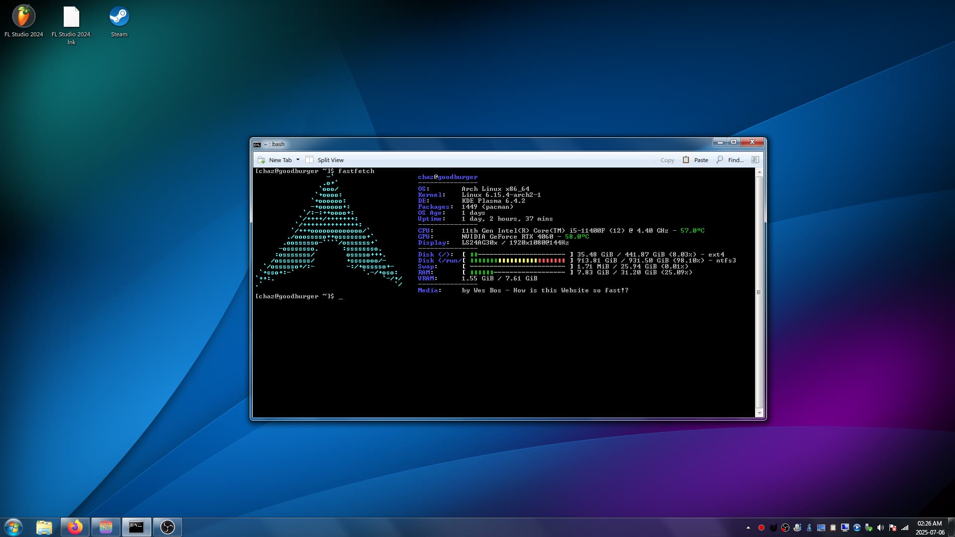Viewport: 955px width, 537px height.
Task: Click the 'KDE Plasma 6.4.2' text
Action: point(493,201)
